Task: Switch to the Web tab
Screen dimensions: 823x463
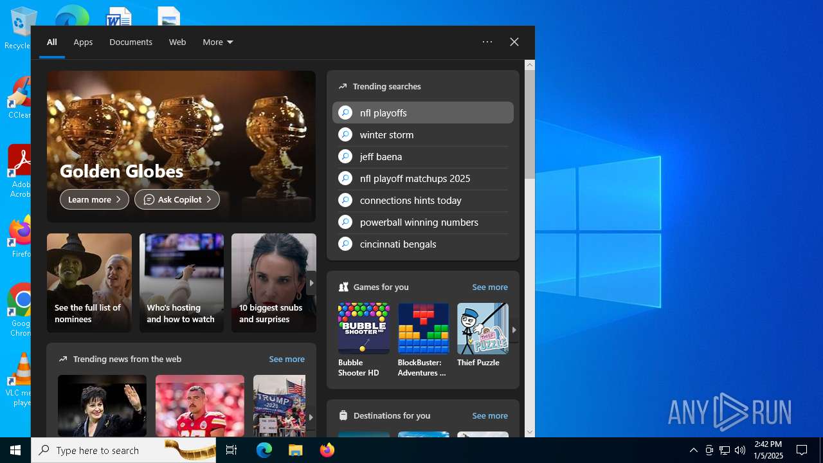Action: point(177,42)
